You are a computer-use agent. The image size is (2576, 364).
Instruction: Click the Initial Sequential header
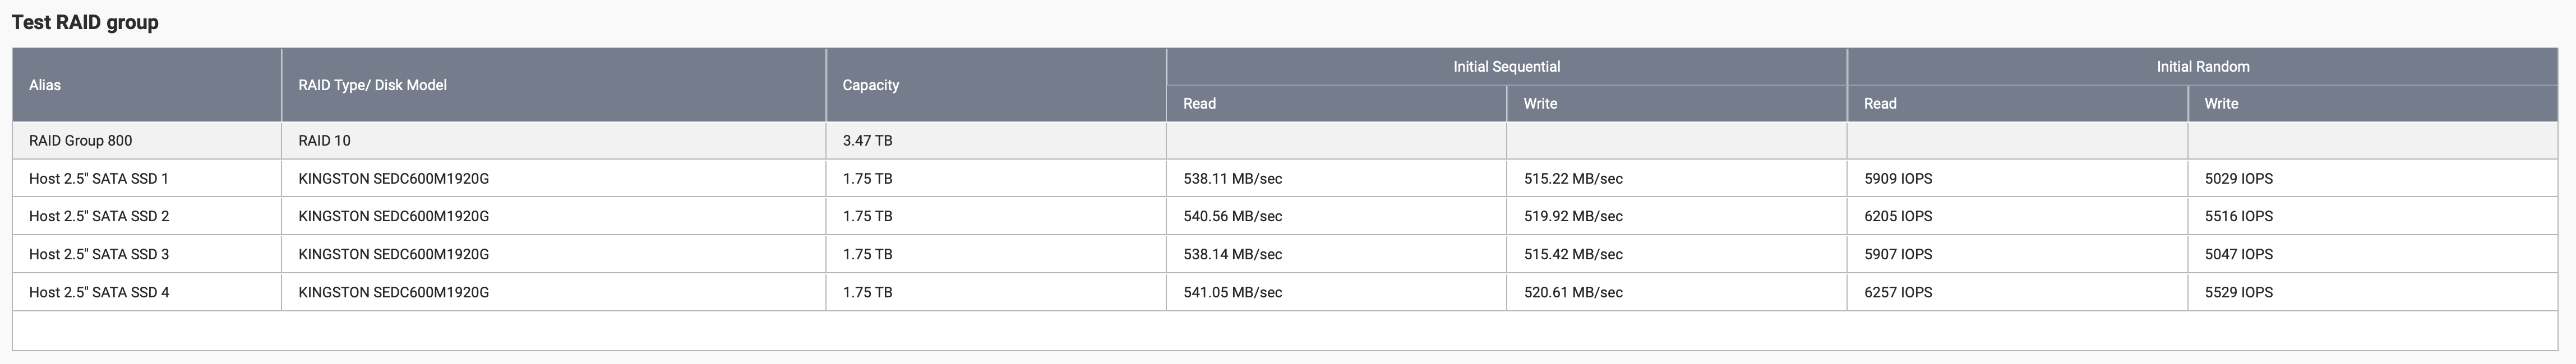pos(1506,67)
